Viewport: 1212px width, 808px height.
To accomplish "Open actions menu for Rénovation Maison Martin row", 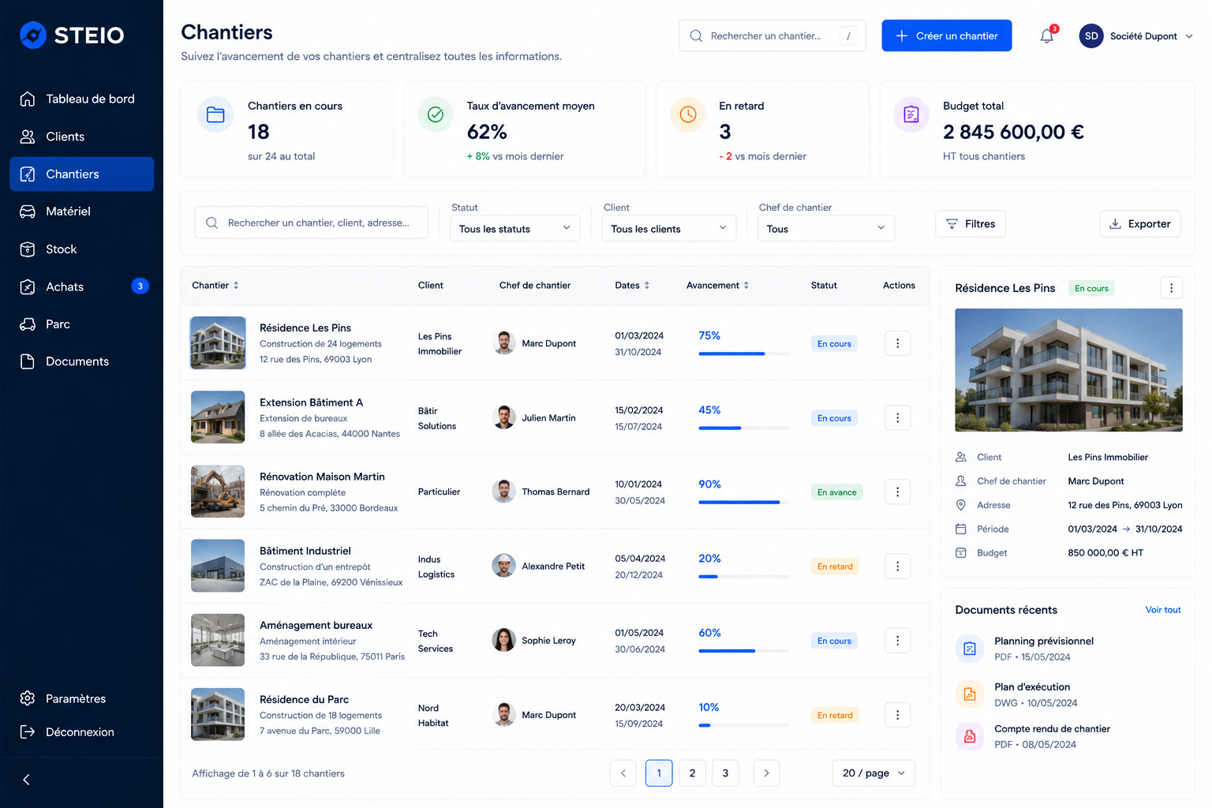I will tap(897, 492).
